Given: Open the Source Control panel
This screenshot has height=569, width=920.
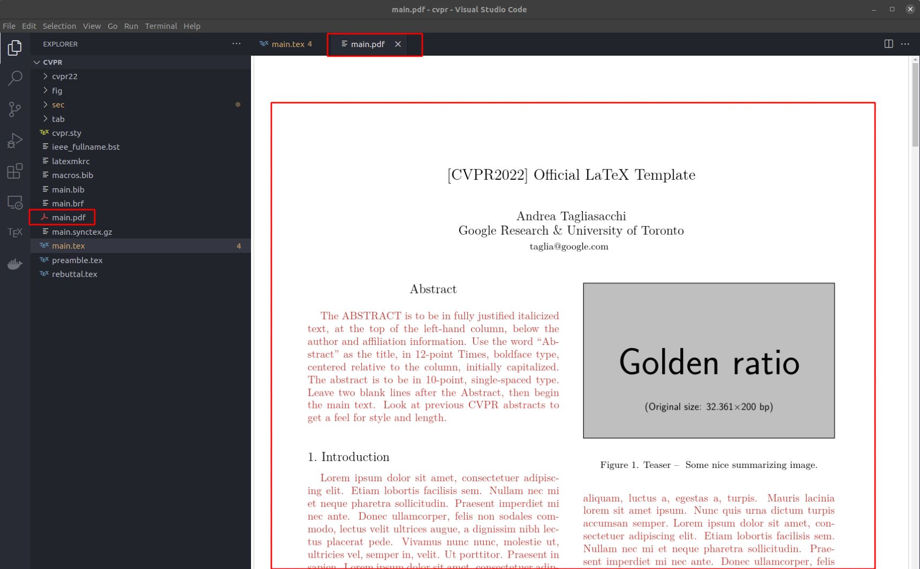Looking at the screenshot, I should [x=14, y=109].
